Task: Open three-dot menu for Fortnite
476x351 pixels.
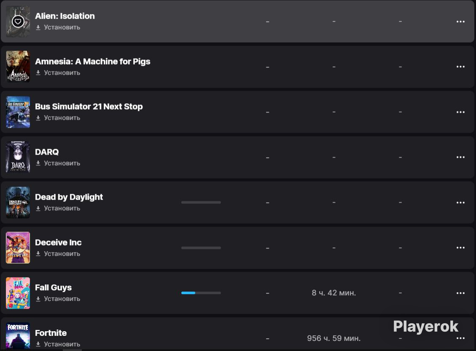Action: pos(460,338)
